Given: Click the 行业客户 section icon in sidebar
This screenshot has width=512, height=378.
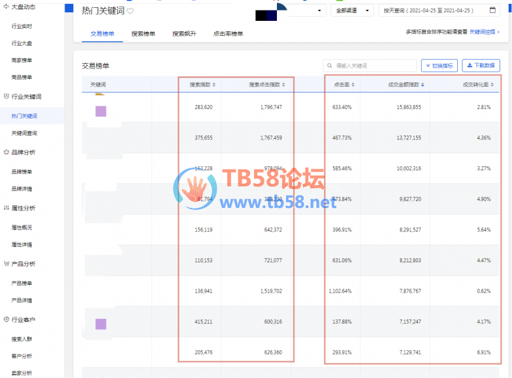Looking at the screenshot, I should click(7, 319).
